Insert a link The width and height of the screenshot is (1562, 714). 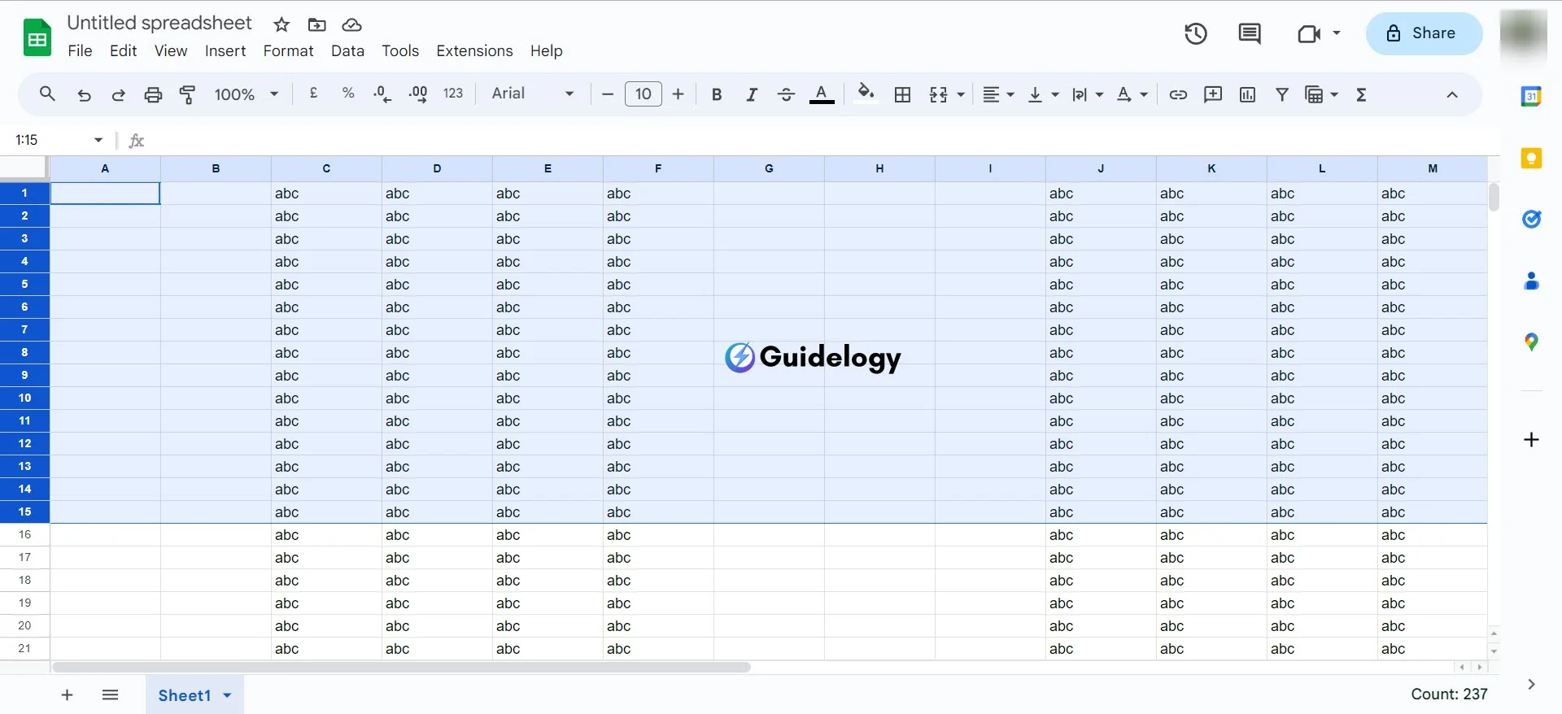click(x=1178, y=94)
